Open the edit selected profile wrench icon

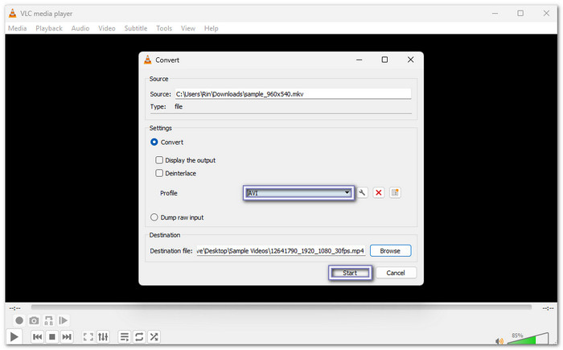click(362, 192)
